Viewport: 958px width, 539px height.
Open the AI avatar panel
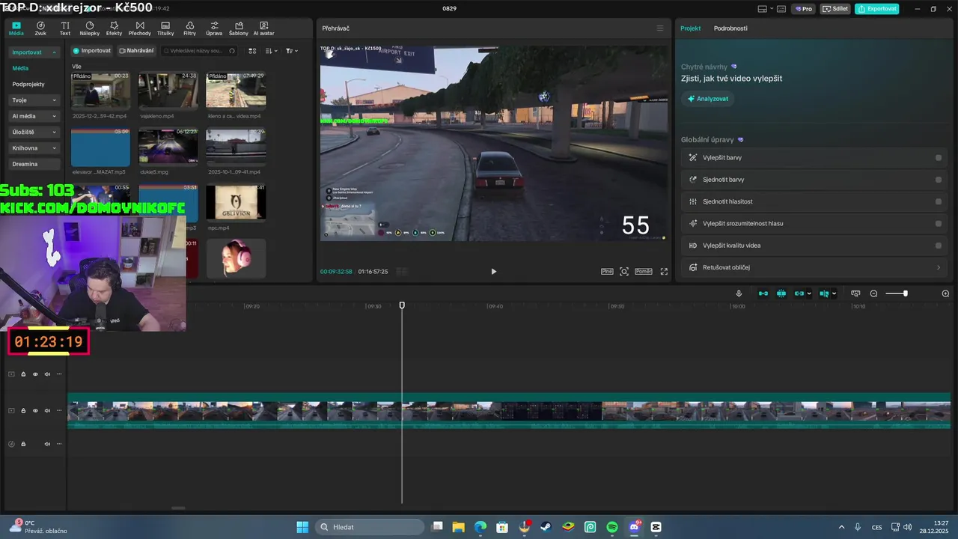point(263,28)
